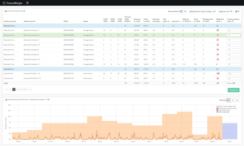Click Historic daily sales legend swatch
This screenshot has height=146, width=244.
click(x=217, y=112)
